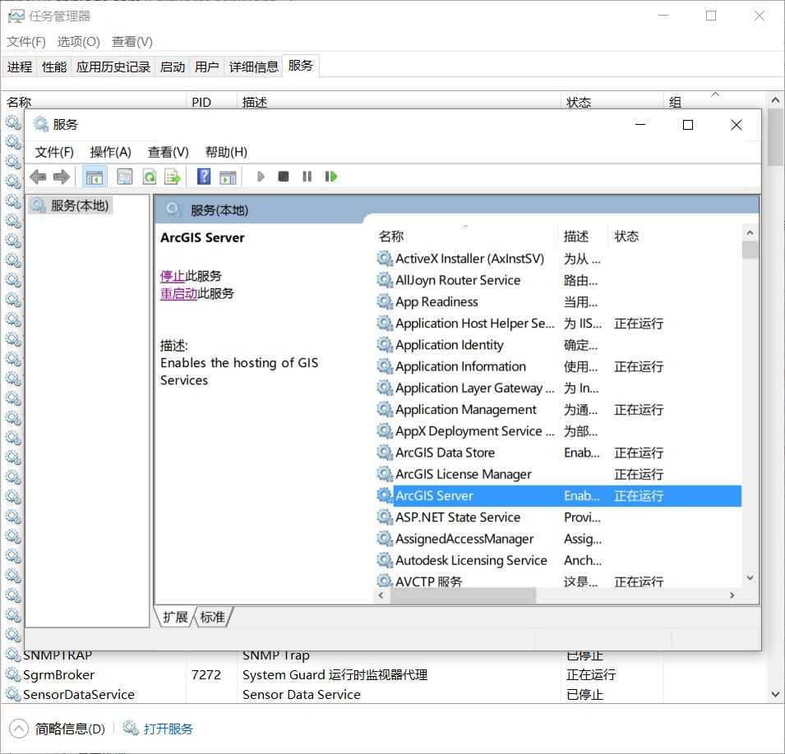Click the gear icon beside App Readiness
This screenshot has height=754, width=785.
(x=385, y=301)
